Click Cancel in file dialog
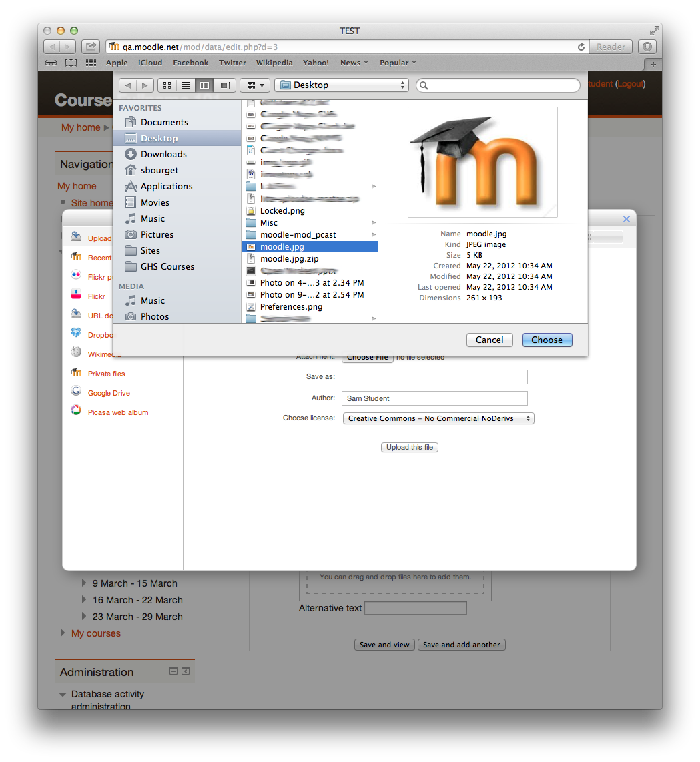Screen dimensions: 700x762 490,340
